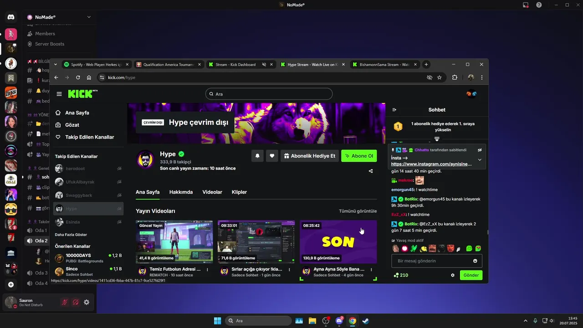Follow Hype with the heart button
The image size is (583, 328).
point(272,156)
